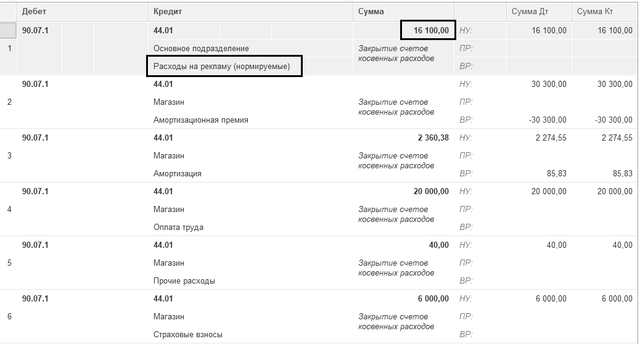Click the Прочие расходы cell
Image resolution: width=640 pixels, height=344 pixels.
184,281
